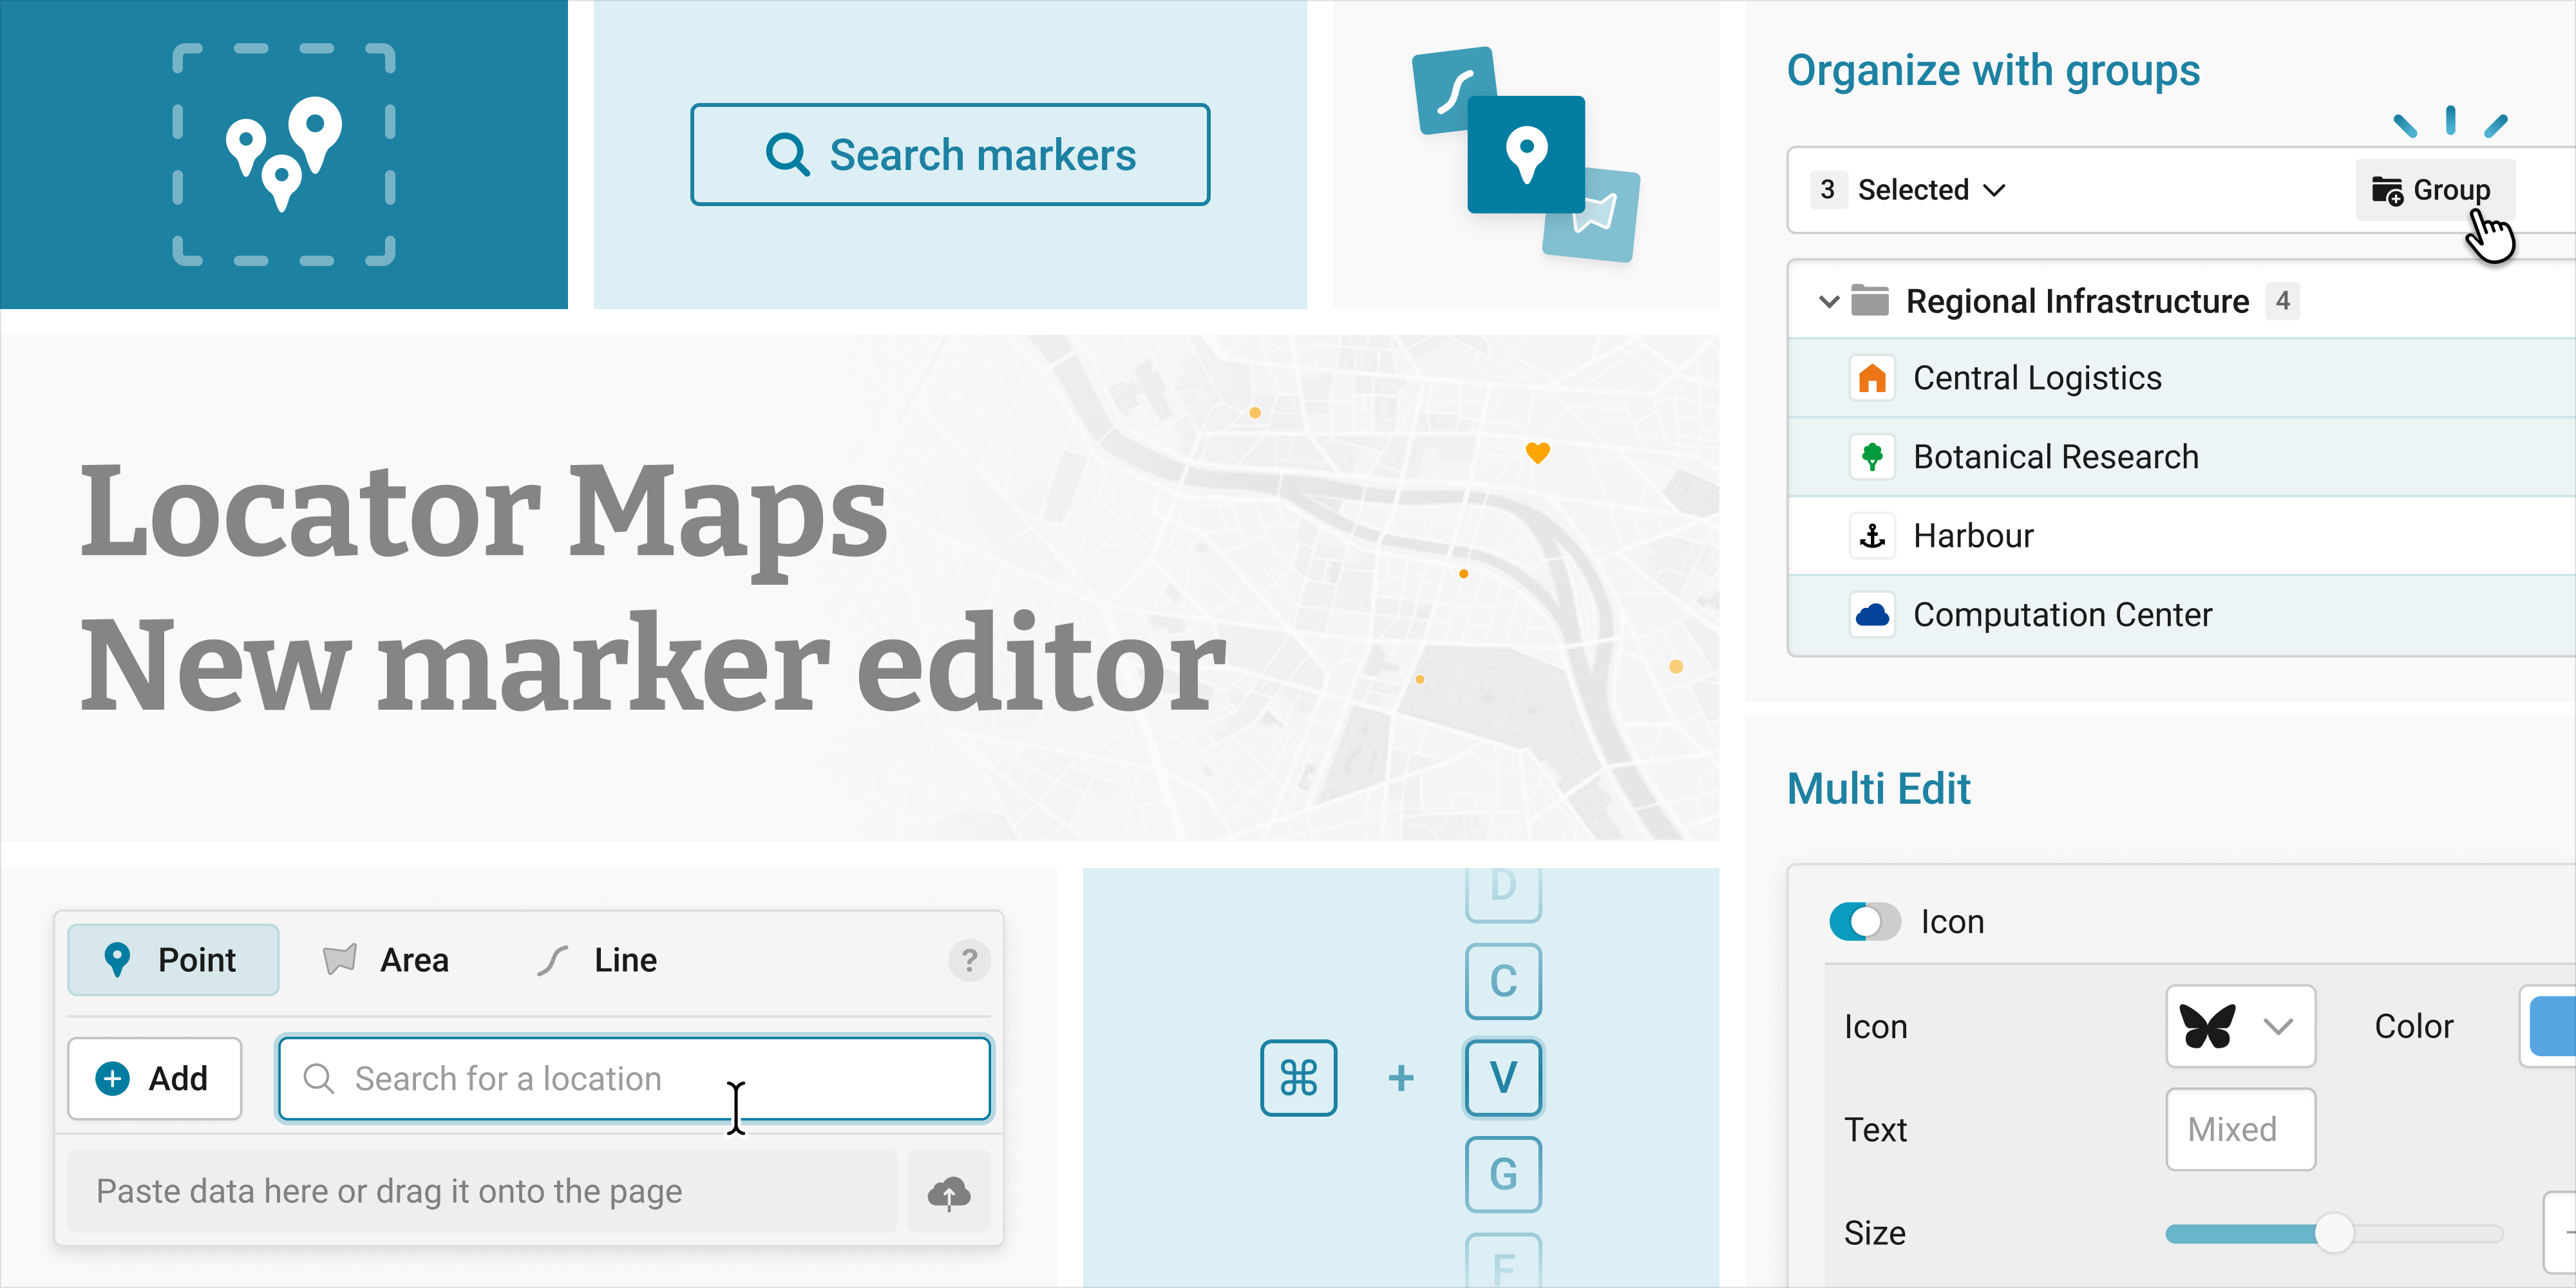The height and width of the screenshot is (1288, 2576).
Task: Click the upload cloud icon
Action: pos(948,1192)
